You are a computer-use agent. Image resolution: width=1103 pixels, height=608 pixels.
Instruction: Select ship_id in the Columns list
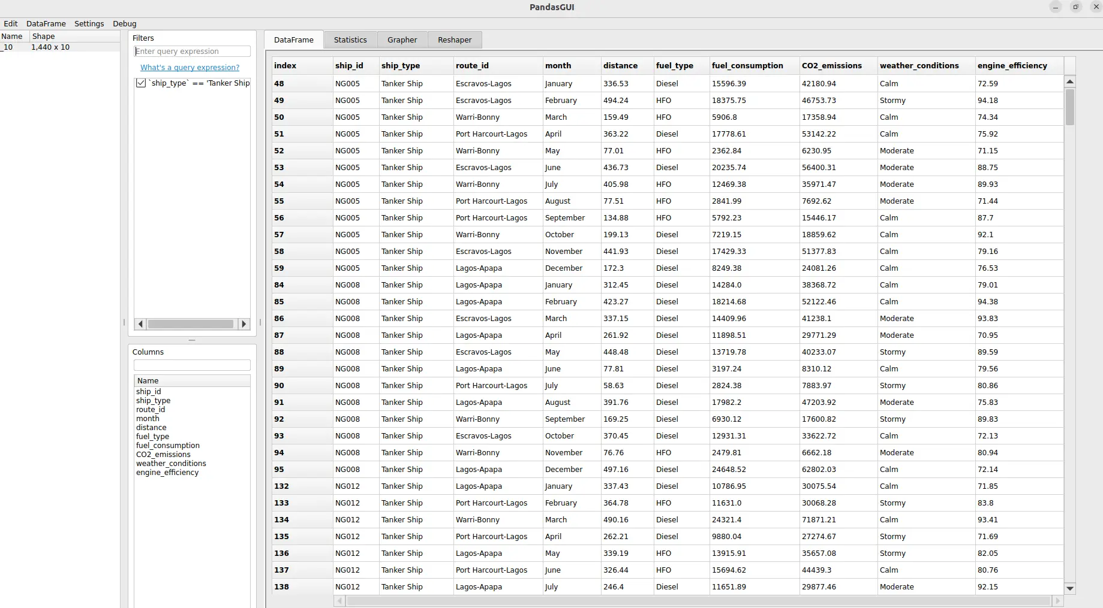coord(148,392)
